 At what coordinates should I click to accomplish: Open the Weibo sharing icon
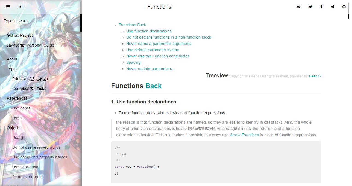coord(298,7)
